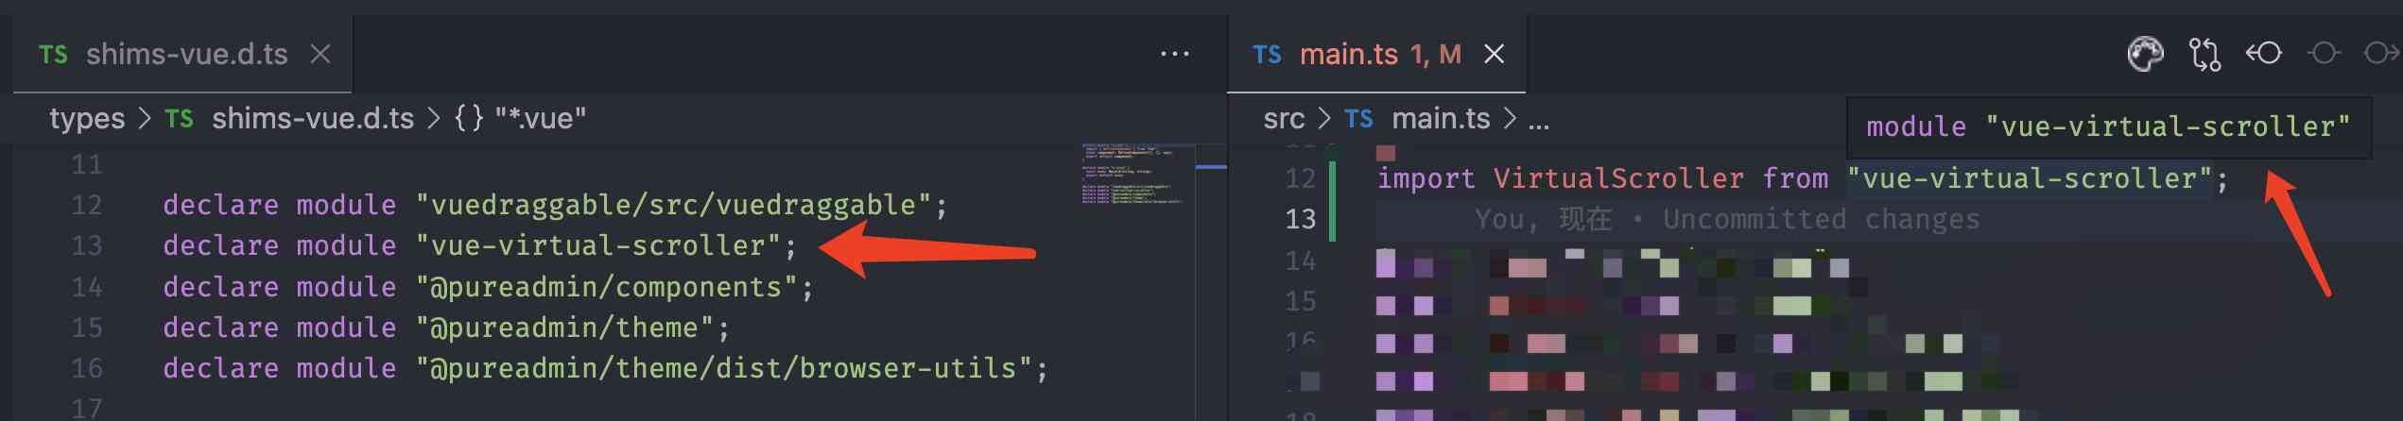Screen dimensions: 2403x421
Task: Click the 'types' folder breadcrumb
Action: click(x=87, y=119)
